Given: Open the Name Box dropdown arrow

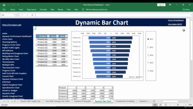Looking at the screenshot, I should click(14, 15).
